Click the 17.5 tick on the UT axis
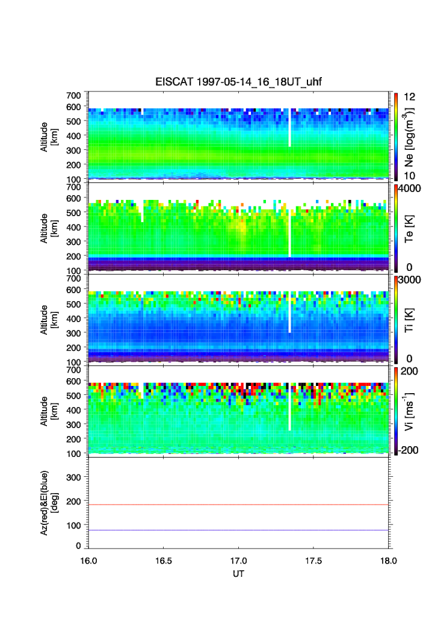The image size is (426, 640). tap(313, 561)
